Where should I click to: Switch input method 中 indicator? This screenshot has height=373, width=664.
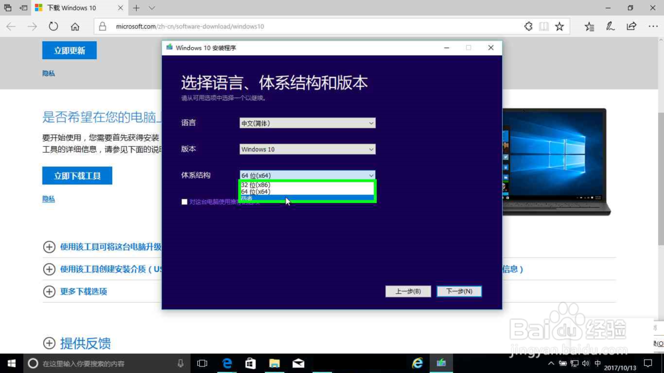[598, 363]
